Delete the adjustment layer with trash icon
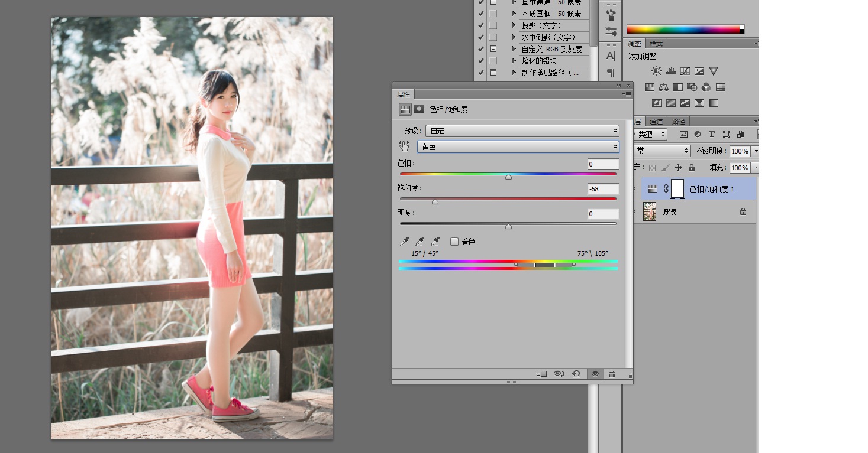 (612, 374)
